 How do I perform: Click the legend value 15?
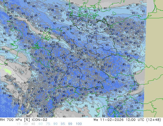pos(18,124)
